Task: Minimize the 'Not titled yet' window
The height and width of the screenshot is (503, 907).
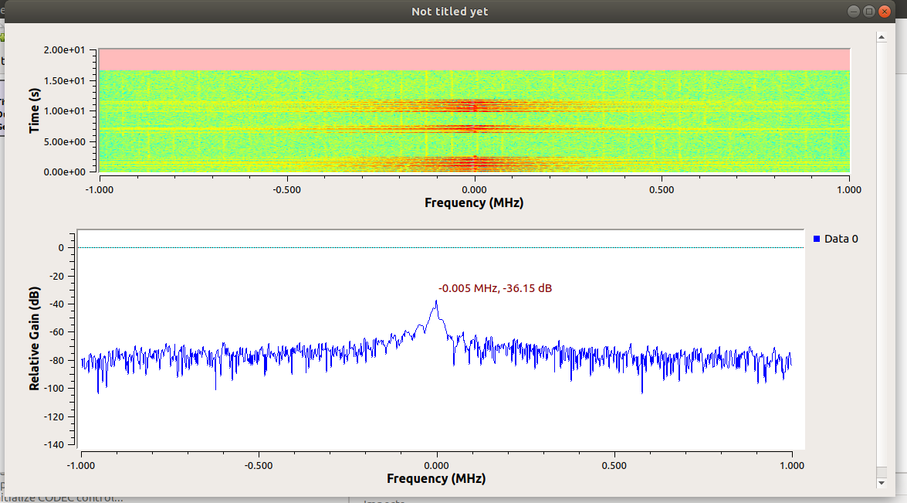Action: [x=853, y=11]
